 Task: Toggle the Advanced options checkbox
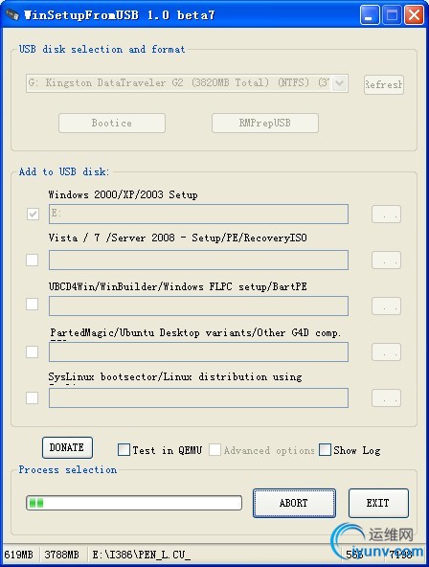(214, 450)
